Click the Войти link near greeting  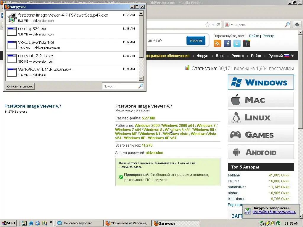point(254,36)
